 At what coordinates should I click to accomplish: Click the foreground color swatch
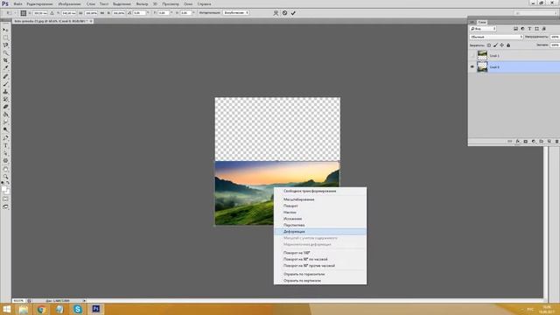(3, 189)
